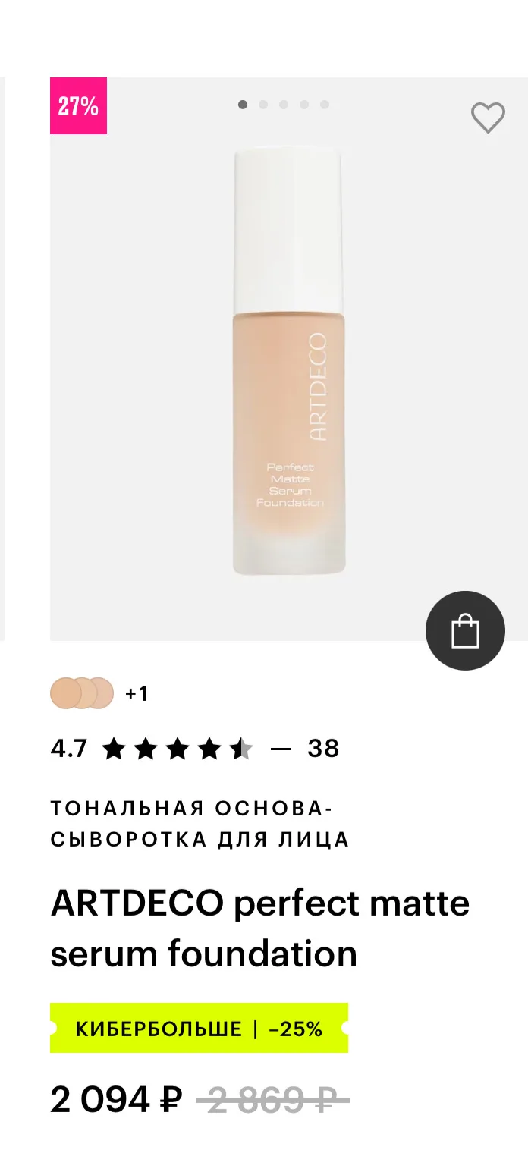
Task: Open the 38 reviews count
Action: [323, 749]
